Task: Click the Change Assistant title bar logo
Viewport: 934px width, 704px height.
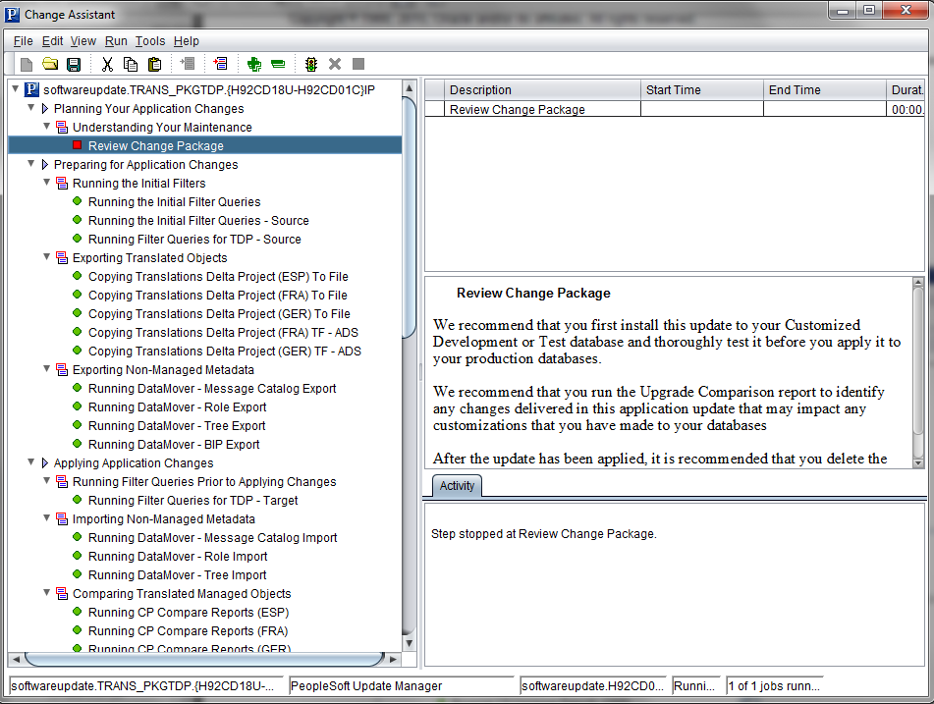Action: pos(12,15)
